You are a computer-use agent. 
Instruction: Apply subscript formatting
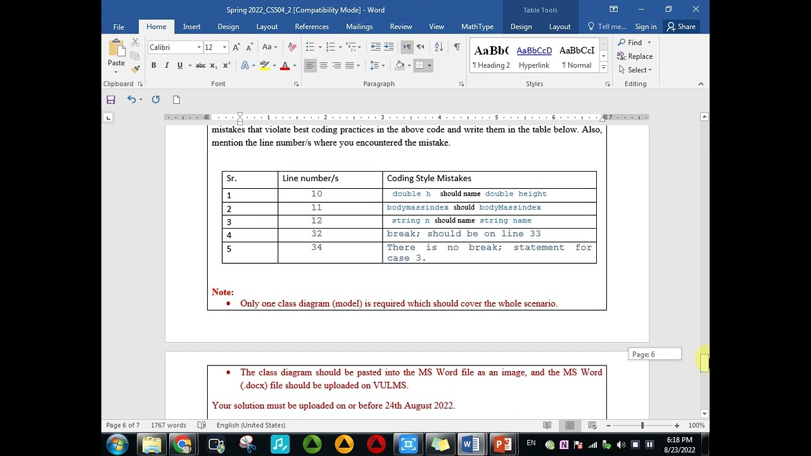(x=214, y=65)
